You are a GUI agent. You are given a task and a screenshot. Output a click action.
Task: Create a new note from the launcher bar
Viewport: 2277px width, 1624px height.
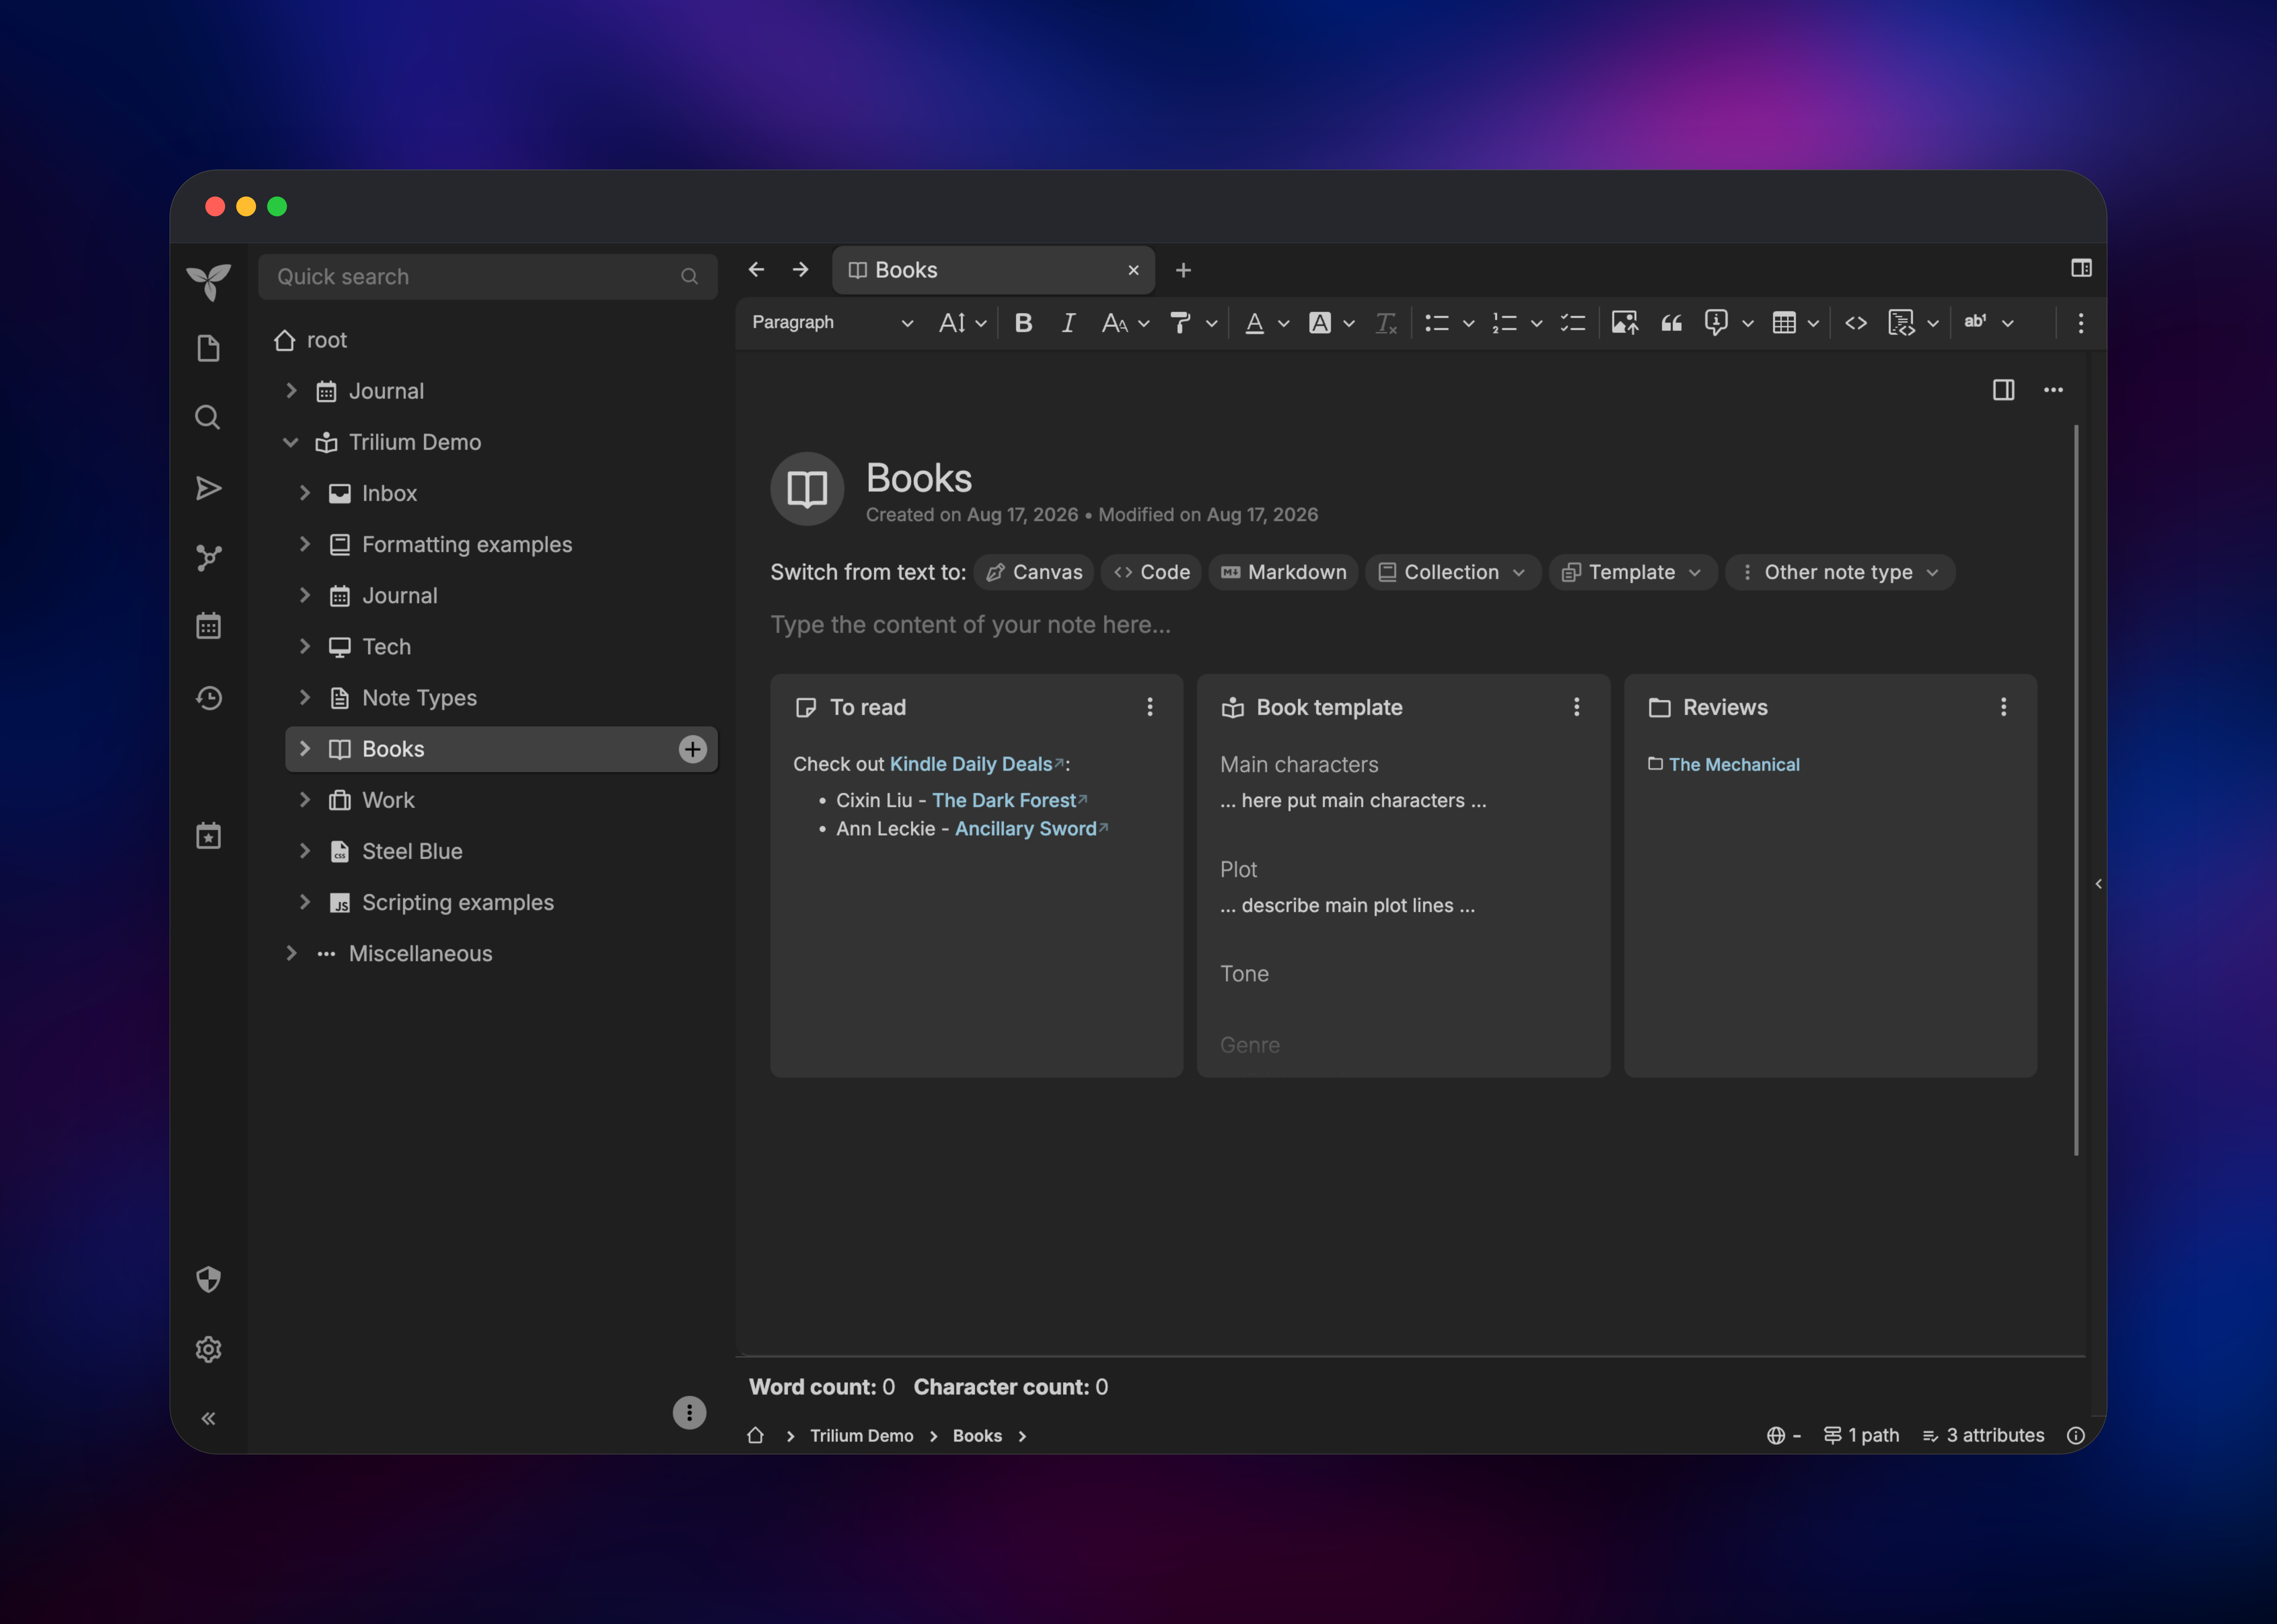208,348
